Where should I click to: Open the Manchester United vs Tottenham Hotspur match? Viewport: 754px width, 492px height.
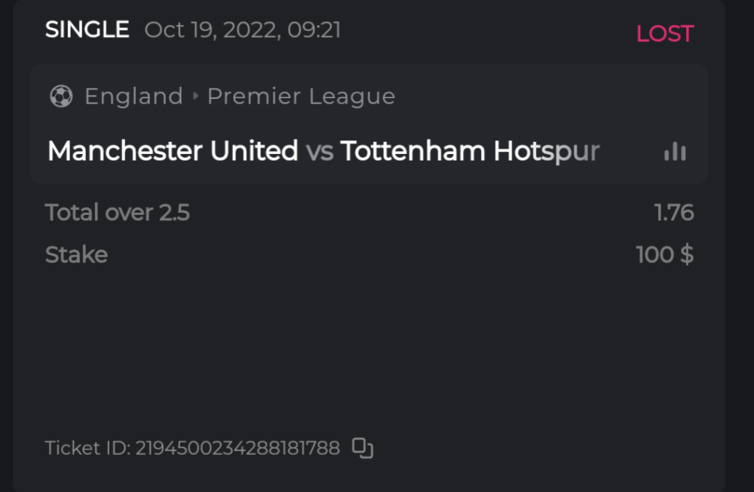(323, 150)
